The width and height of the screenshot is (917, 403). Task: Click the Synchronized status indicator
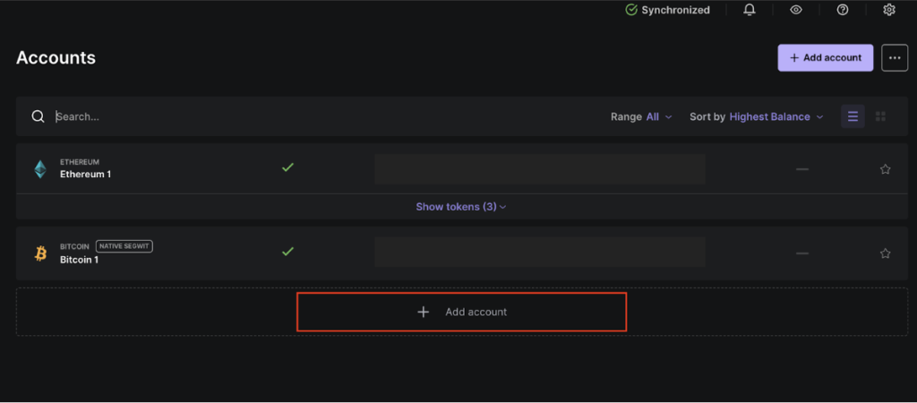(x=667, y=10)
